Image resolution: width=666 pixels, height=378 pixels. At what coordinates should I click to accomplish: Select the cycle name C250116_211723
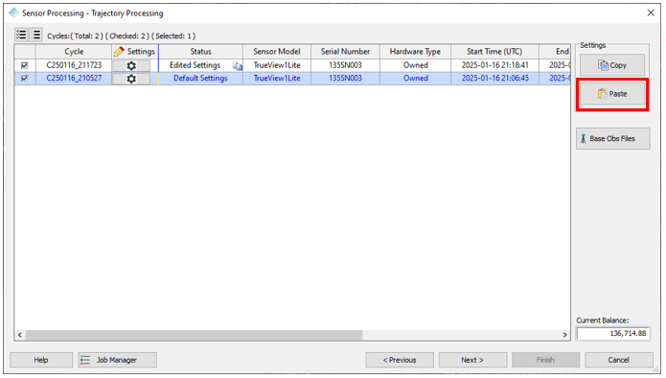(74, 65)
